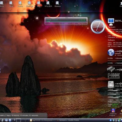
Task: Click the swap usage bar in sidebar
Action: click(x=114, y=78)
